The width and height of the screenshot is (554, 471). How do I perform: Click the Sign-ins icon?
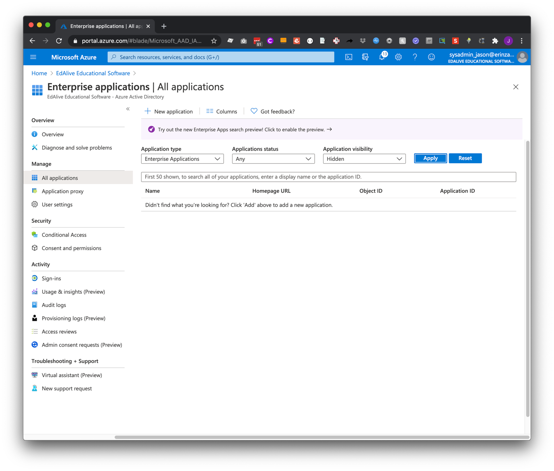35,278
